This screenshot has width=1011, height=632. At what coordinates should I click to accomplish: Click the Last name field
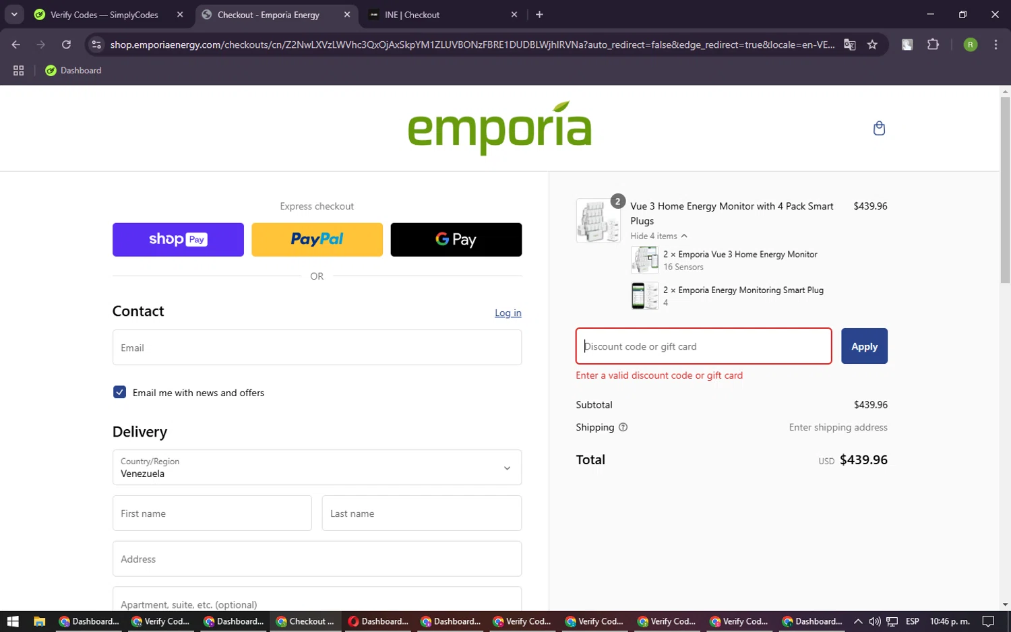422,513
